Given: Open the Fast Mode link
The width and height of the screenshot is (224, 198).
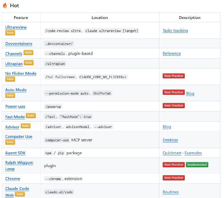Looking at the screenshot, I should click(15, 117).
